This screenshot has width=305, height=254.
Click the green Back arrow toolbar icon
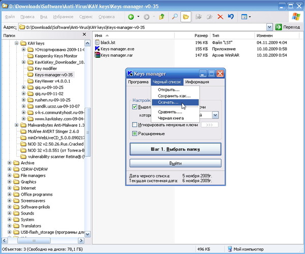pos(131,17)
